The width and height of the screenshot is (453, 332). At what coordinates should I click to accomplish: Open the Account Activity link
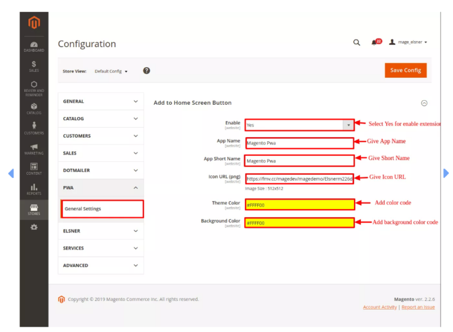[380, 307]
